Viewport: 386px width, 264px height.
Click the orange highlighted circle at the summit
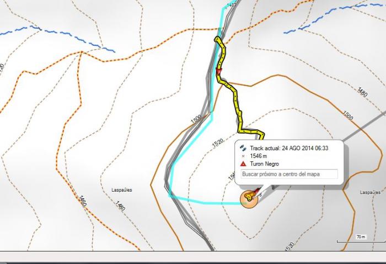point(249,199)
